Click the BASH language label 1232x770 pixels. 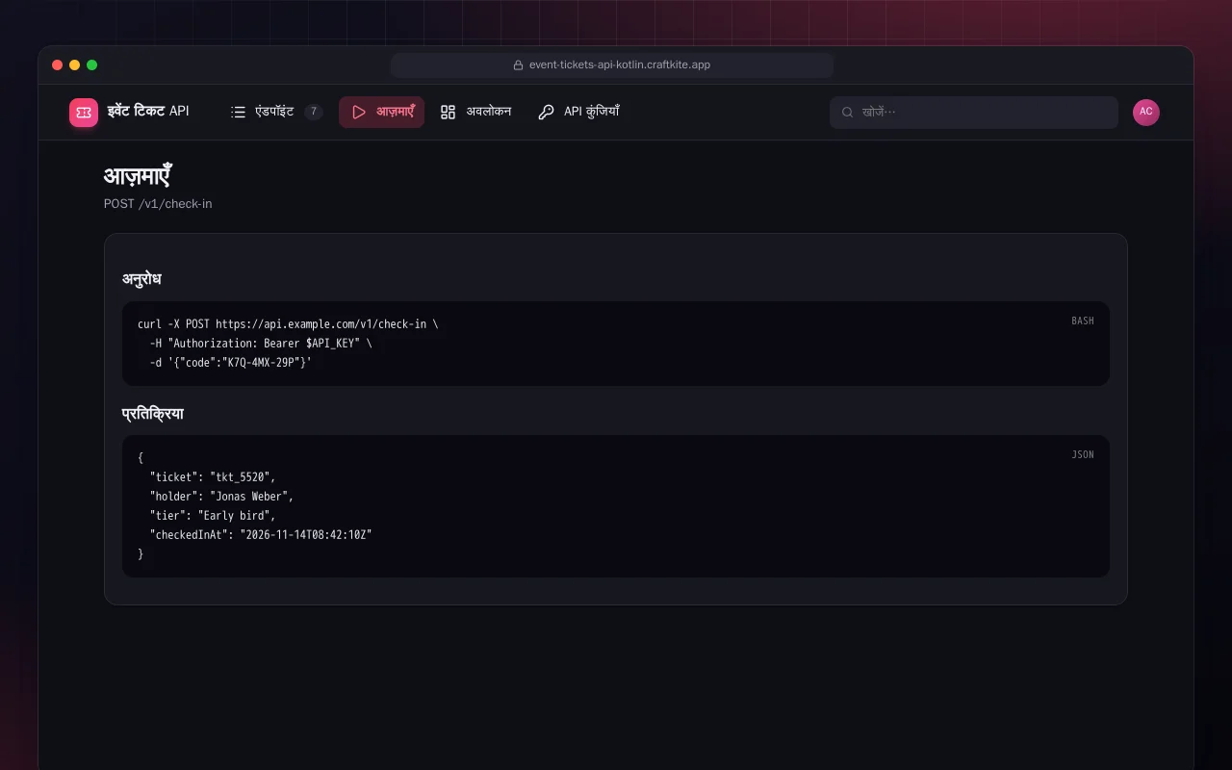click(1083, 321)
